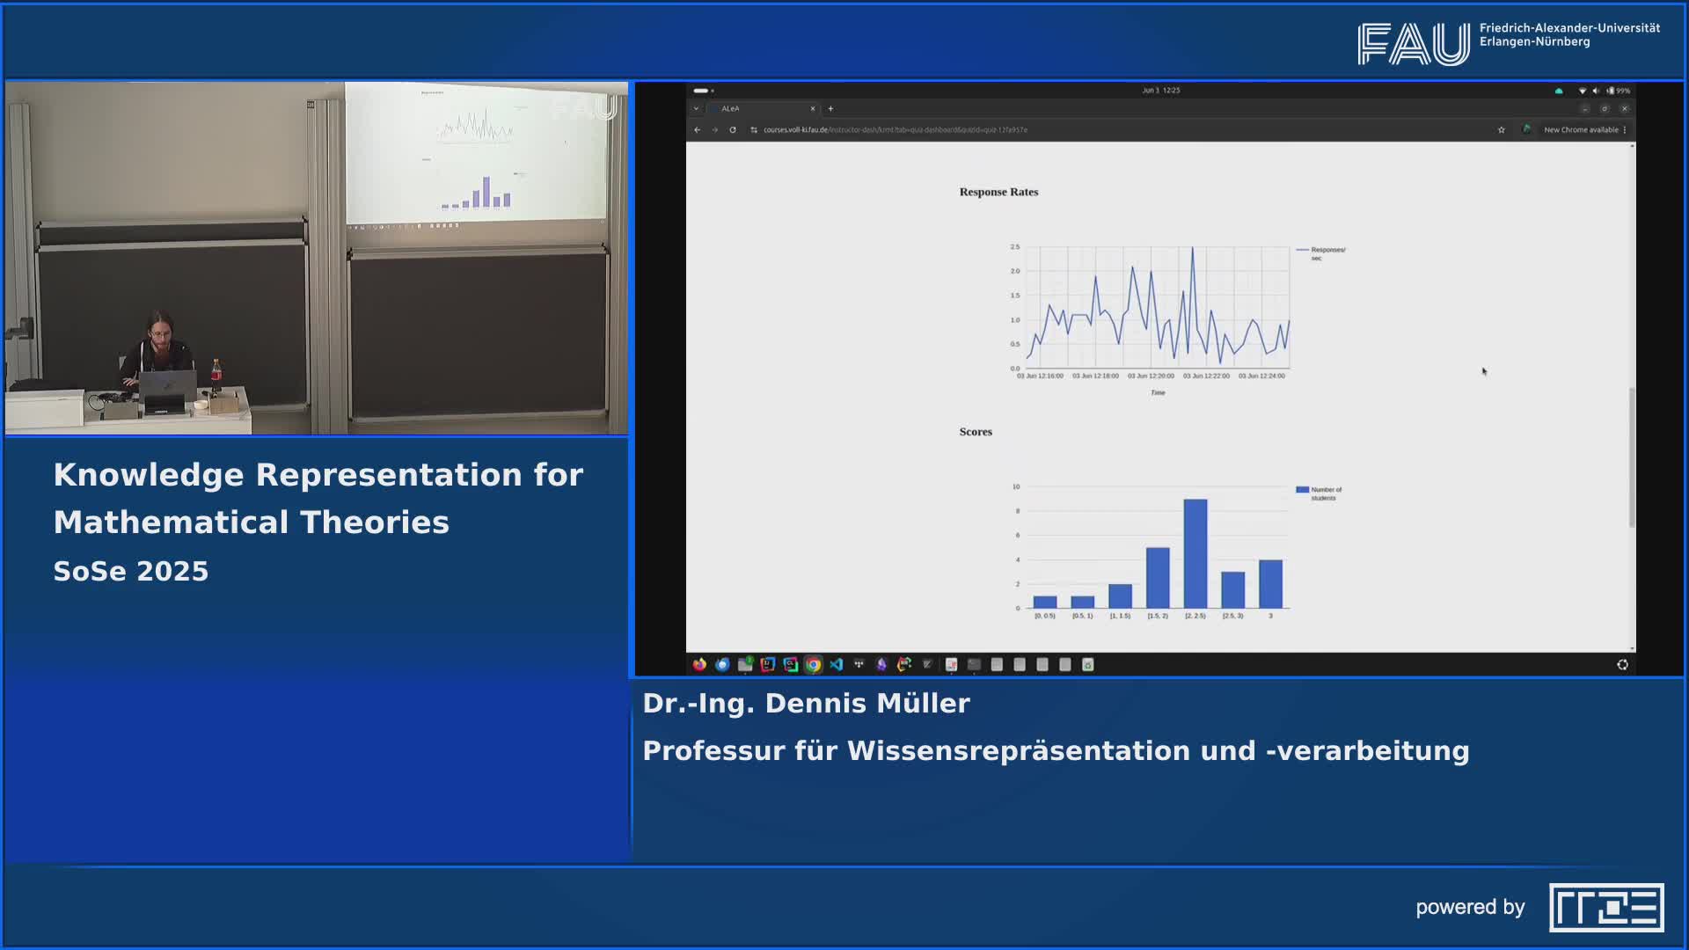Open the CLion icon in the dock
This screenshot has height=950, width=1689.
(x=790, y=665)
